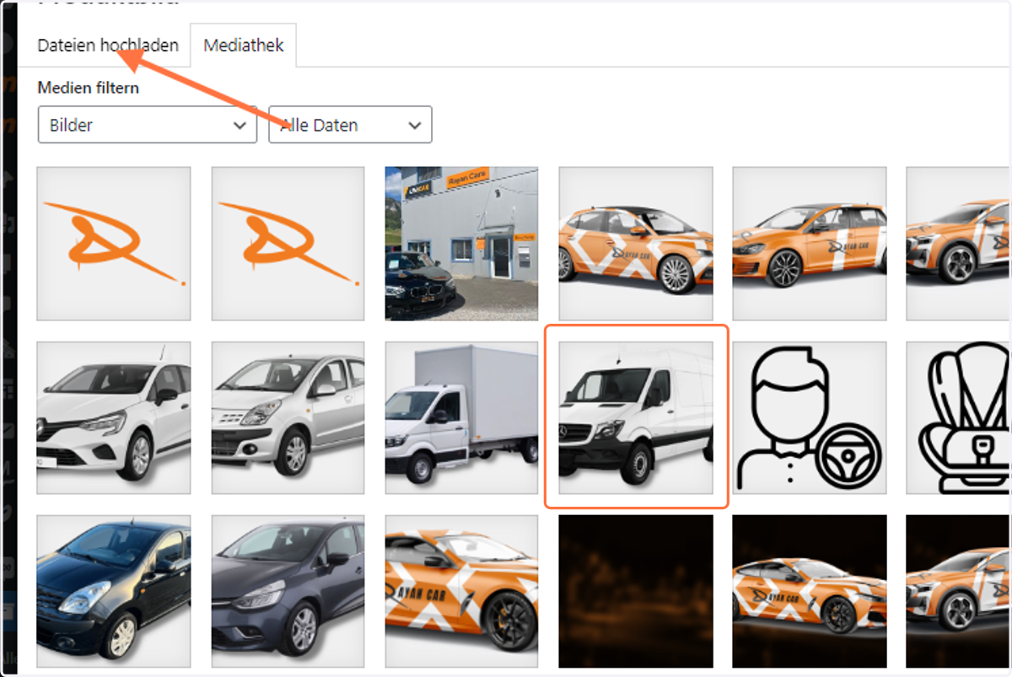Viewport: 1012px width, 677px height.
Task: Pick the orange hatchback with black roof
Action: (x=636, y=244)
